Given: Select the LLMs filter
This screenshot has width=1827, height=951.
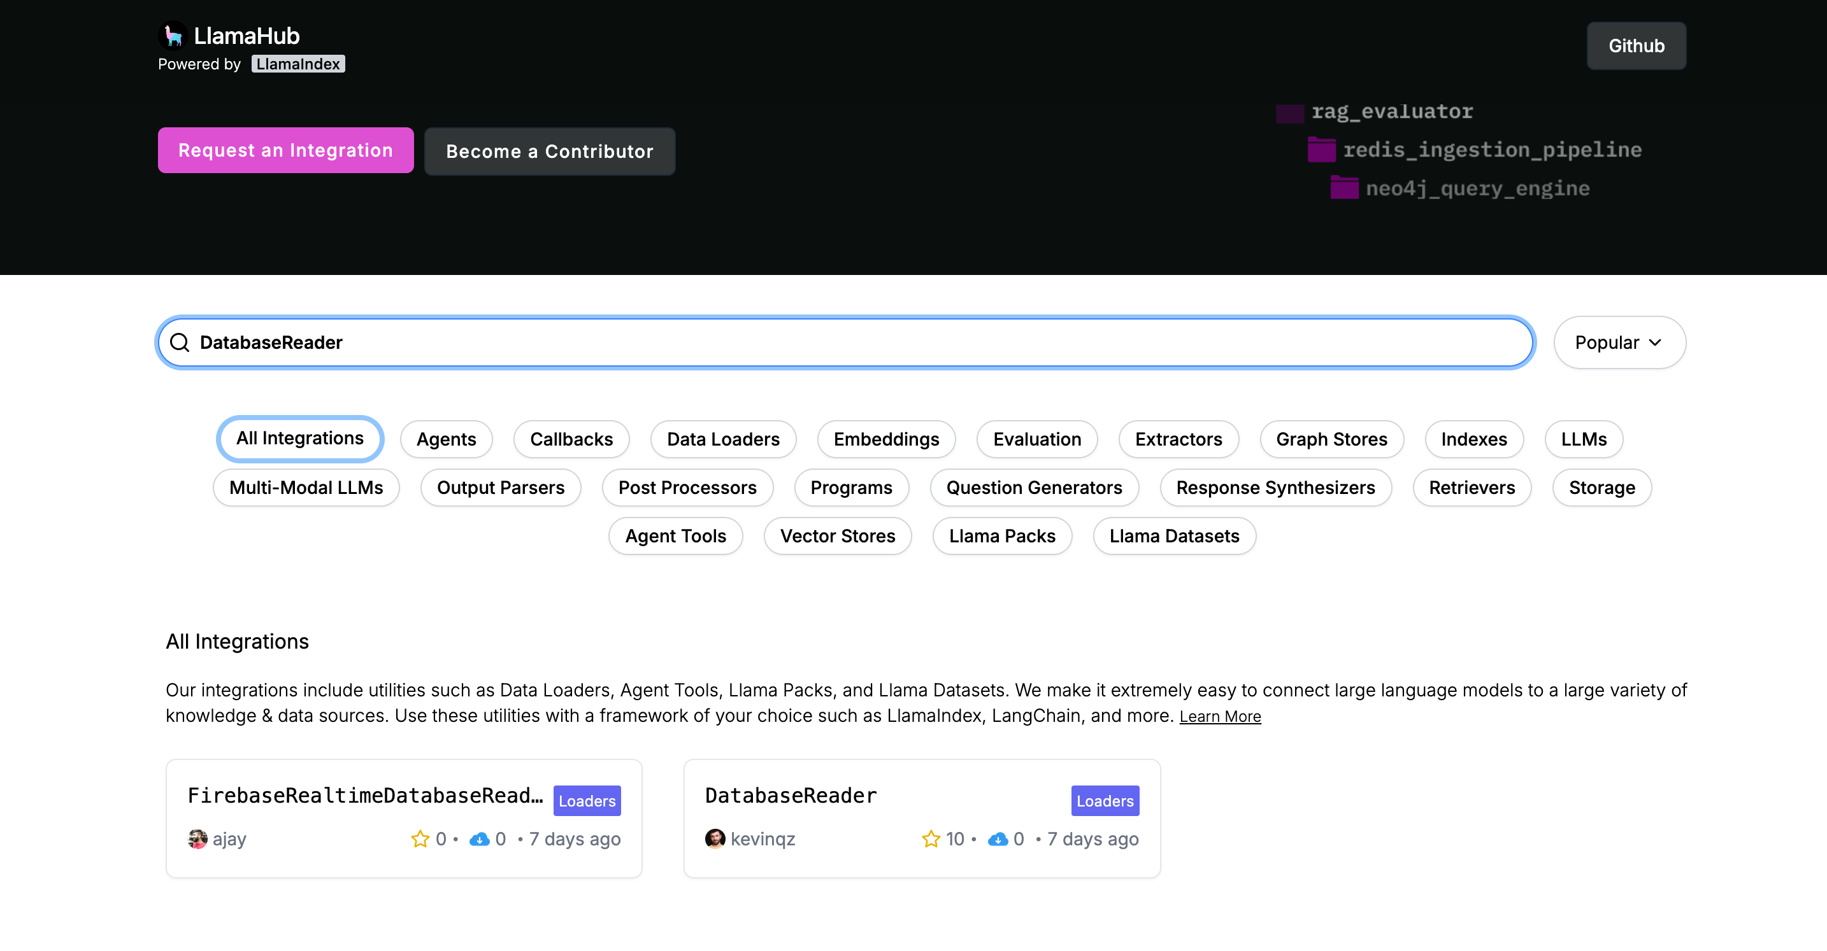Looking at the screenshot, I should [x=1583, y=439].
